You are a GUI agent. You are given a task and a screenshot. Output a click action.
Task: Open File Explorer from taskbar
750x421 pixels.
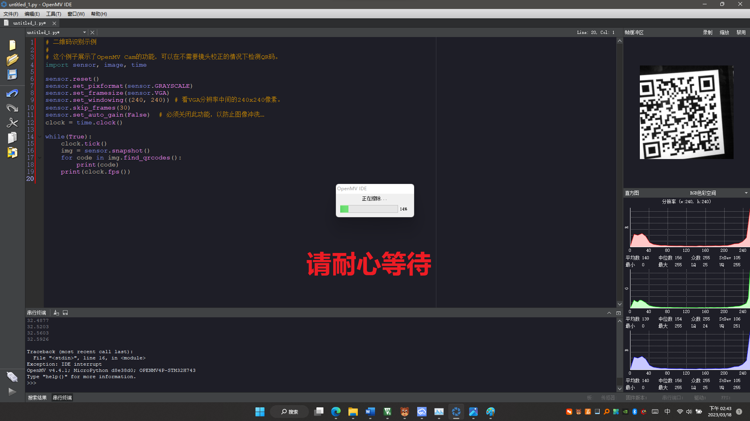(353, 412)
